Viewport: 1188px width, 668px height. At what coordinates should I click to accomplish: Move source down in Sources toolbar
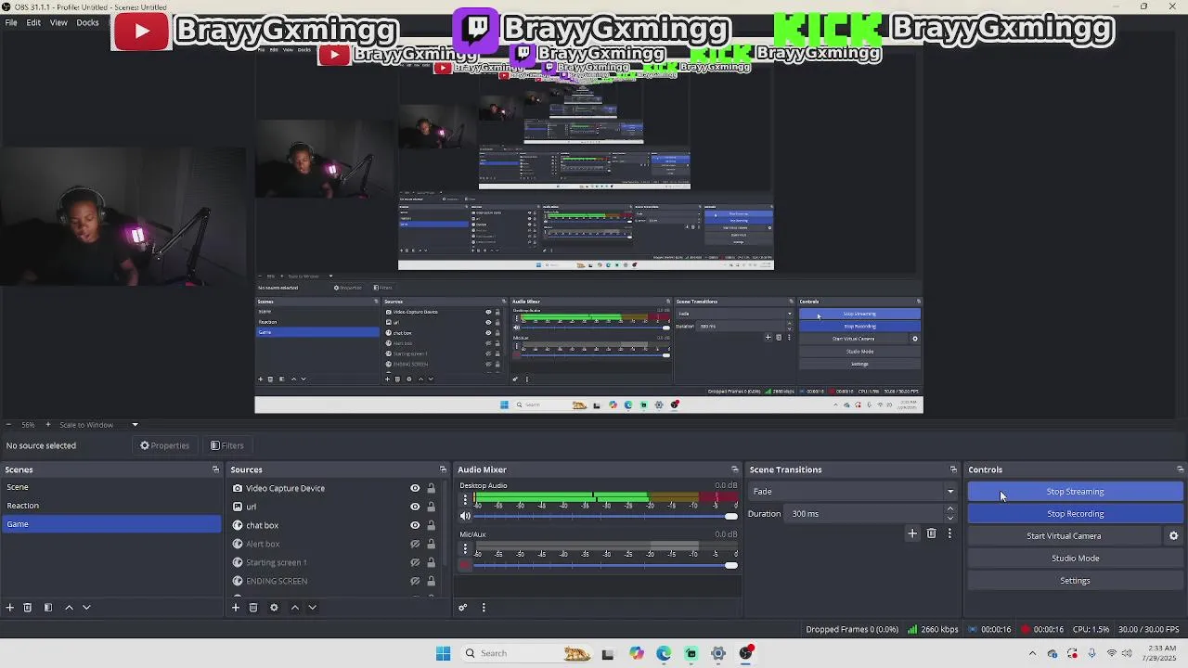(313, 608)
